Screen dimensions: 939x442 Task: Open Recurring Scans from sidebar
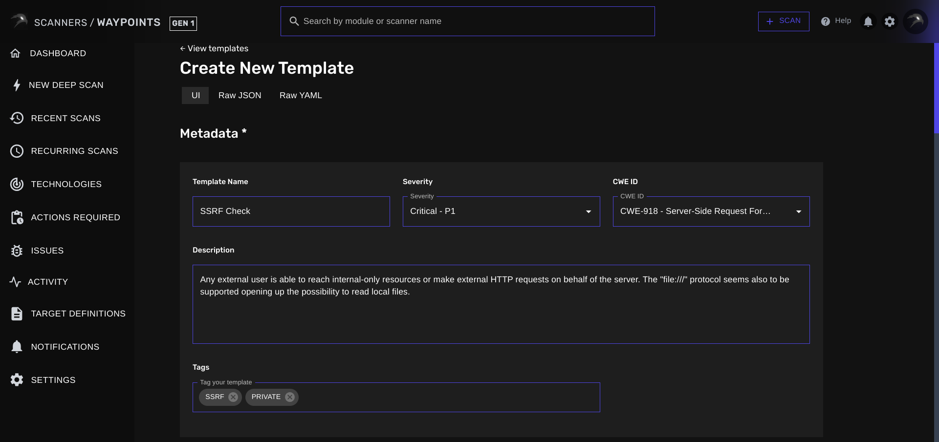coord(17,151)
